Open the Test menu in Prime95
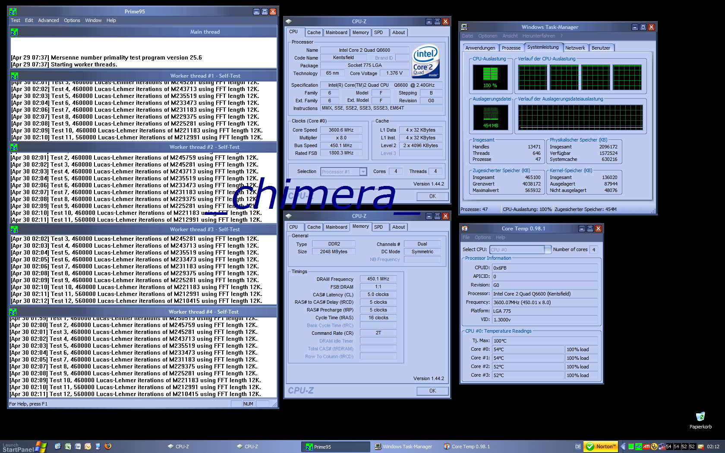The height and width of the screenshot is (453, 725). click(x=16, y=20)
